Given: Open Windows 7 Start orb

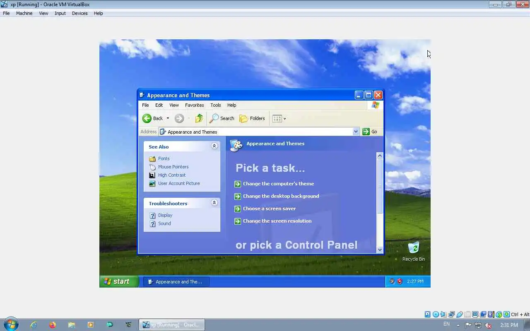Looking at the screenshot, I should coord(11,324).
